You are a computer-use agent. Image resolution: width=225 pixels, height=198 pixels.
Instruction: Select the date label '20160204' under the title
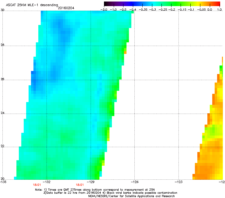point(66,8)
